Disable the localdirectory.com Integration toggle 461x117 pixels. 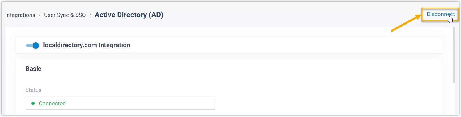[33, 46]
